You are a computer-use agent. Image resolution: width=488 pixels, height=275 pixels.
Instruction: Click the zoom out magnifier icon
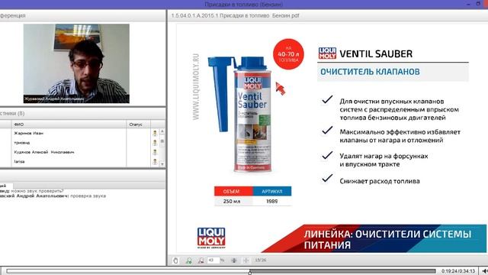click(201, 260)
